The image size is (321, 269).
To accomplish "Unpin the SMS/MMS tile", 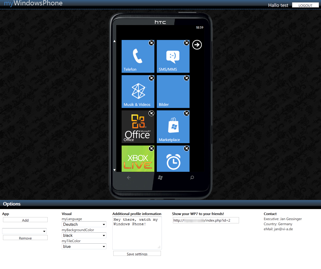I will 187,43.
